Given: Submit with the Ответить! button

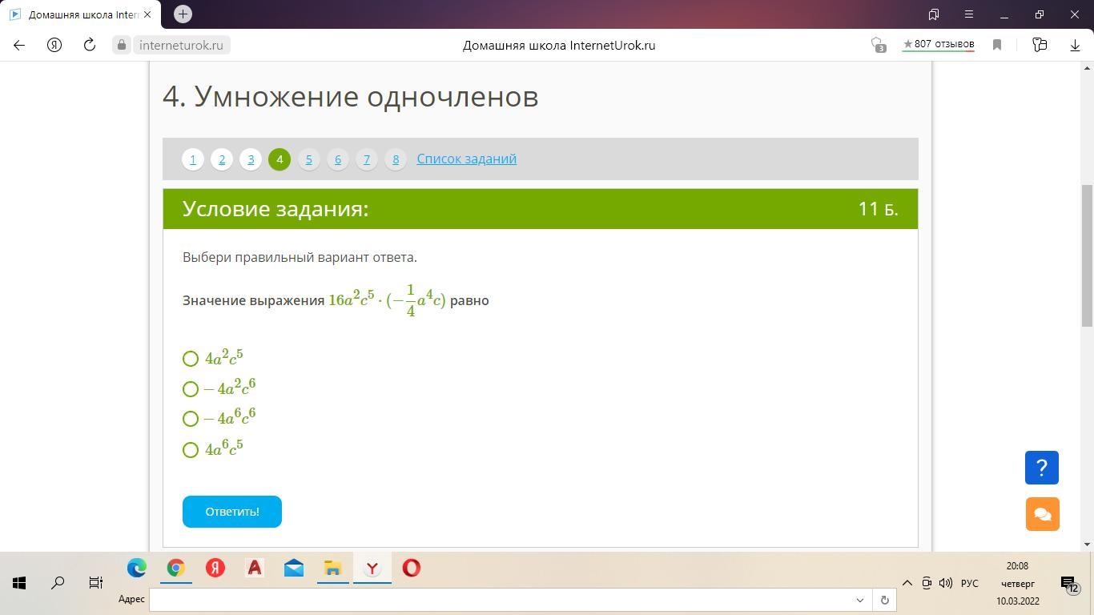Looking at the screenshot, I should pos(232,512).
